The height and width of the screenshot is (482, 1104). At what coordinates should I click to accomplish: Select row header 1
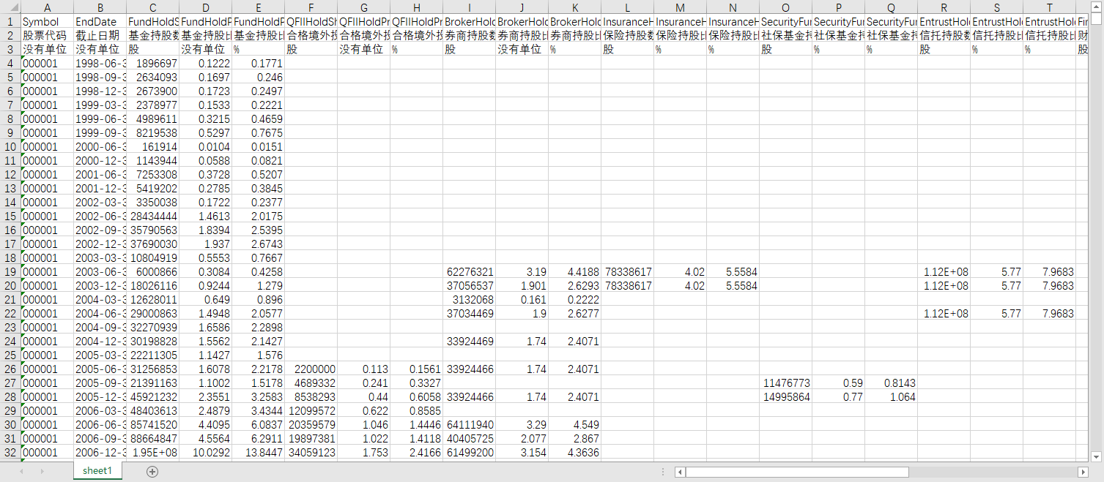pyautogui.click(x=10, y=21)
